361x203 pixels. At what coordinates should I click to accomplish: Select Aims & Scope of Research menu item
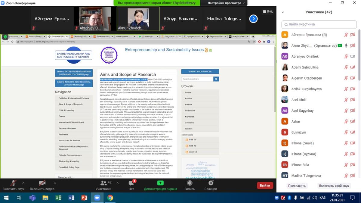pyautogui.click(x=70, y=104)
